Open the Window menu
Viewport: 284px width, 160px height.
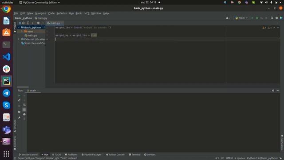click(96, 13)
